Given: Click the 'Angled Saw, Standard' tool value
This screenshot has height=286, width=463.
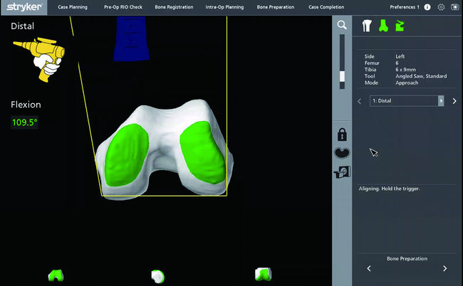Looking at the screenshot, I should point(421,76).
